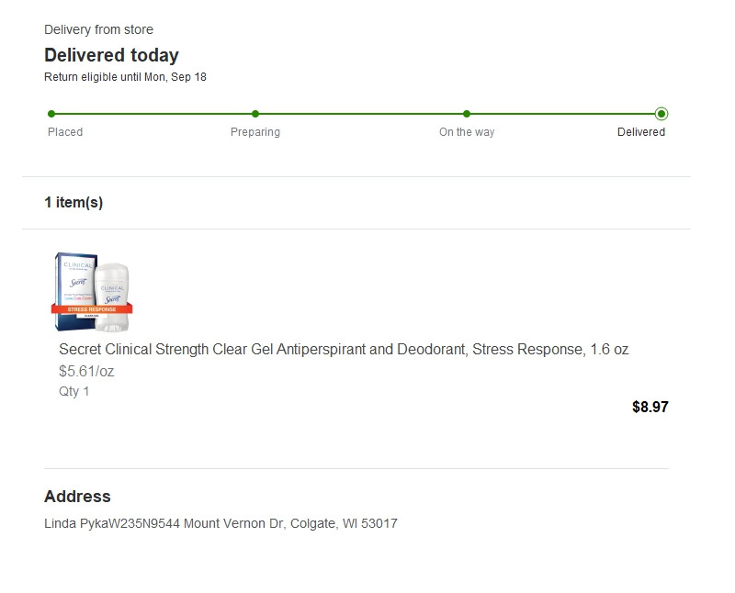The height and width of the screenshot is (593, 735).
Task: Click the return eligible until Sep 18 text
Action: (x=125, y=77)
